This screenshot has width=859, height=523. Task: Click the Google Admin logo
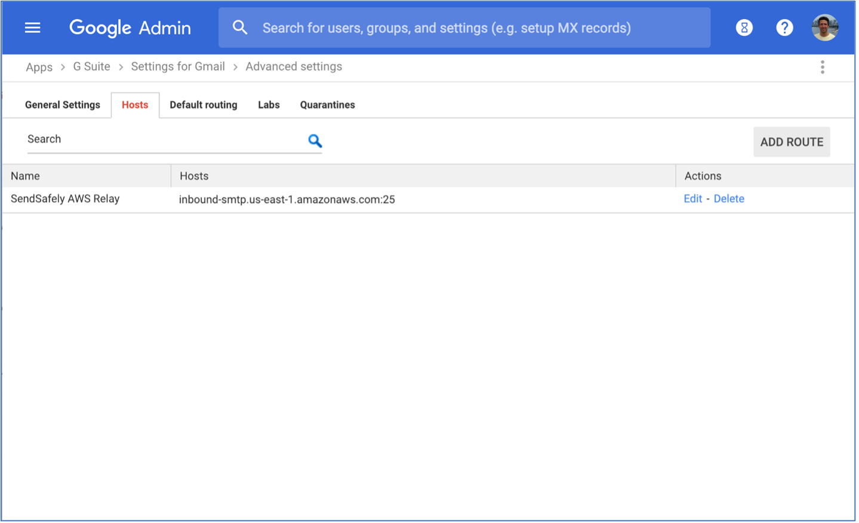[130, 27]
